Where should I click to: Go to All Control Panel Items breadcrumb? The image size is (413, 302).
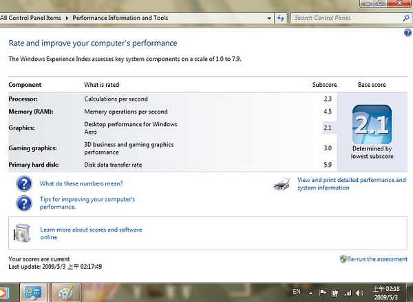point(30,18)
